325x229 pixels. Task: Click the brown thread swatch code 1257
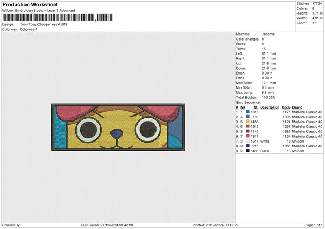pos(248,126)
